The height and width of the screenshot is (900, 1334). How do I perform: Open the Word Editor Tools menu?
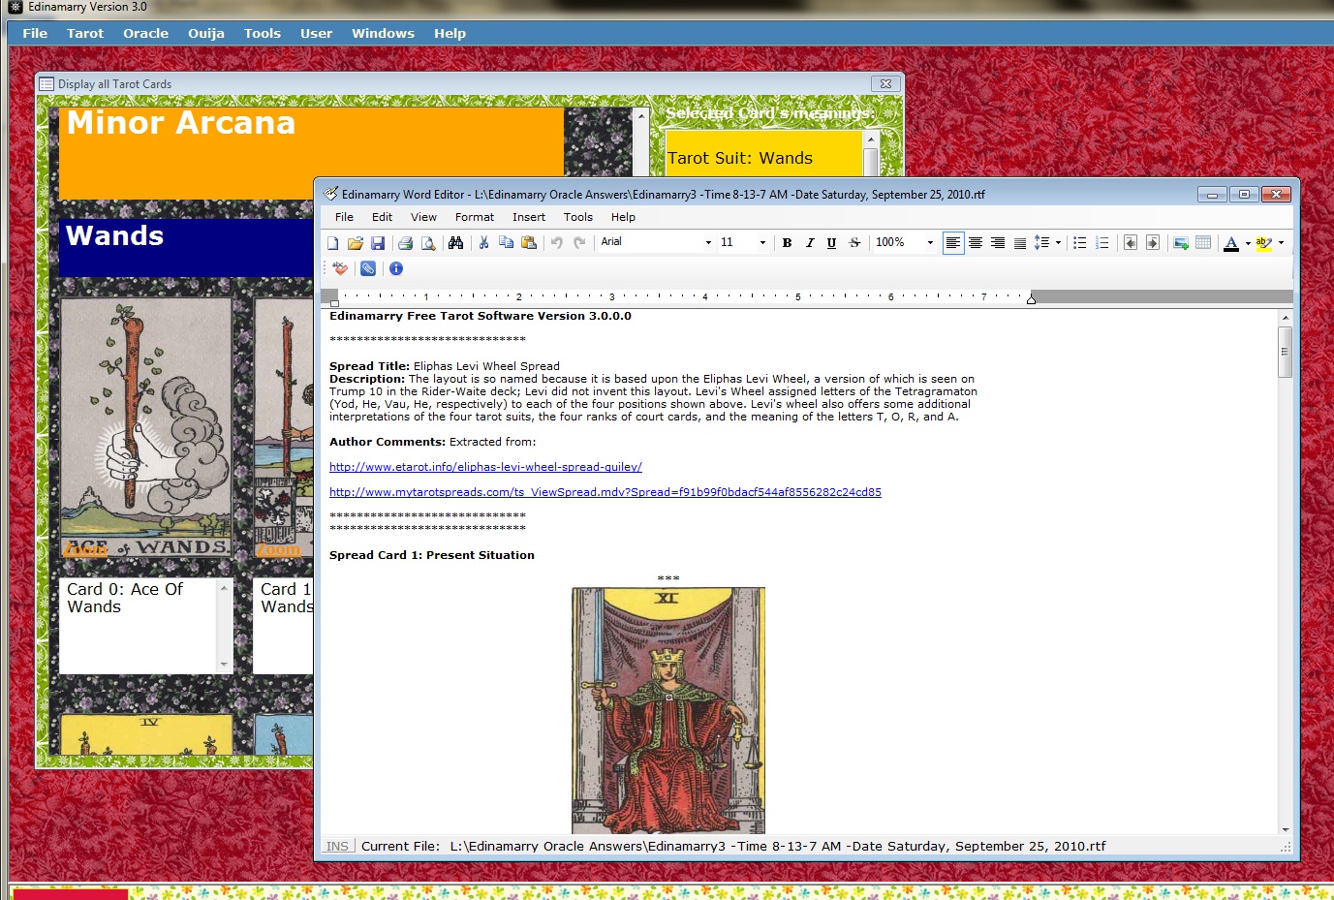[x=578, y=217]
